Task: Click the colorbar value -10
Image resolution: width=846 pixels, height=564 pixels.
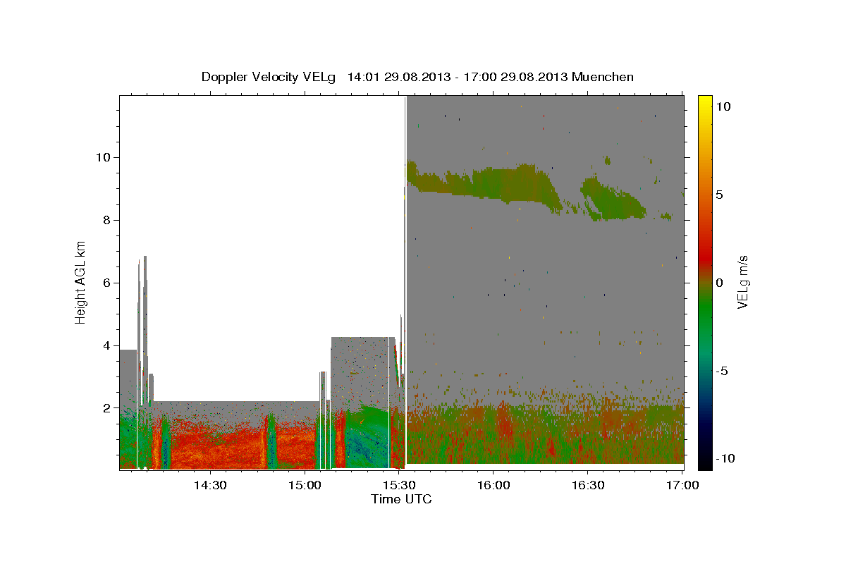Action: [725, 458]
